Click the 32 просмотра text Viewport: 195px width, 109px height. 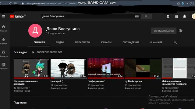click(21, 88)
